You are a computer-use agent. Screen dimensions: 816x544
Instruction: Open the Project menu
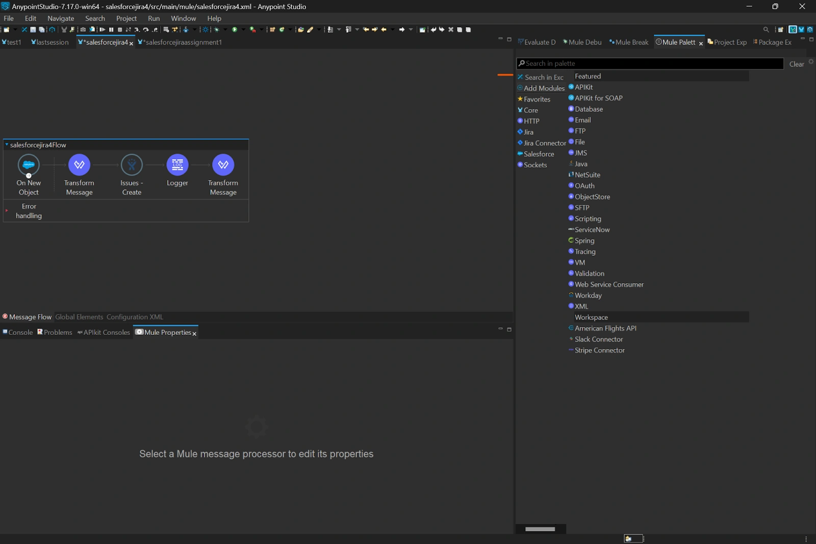[126, 18]
